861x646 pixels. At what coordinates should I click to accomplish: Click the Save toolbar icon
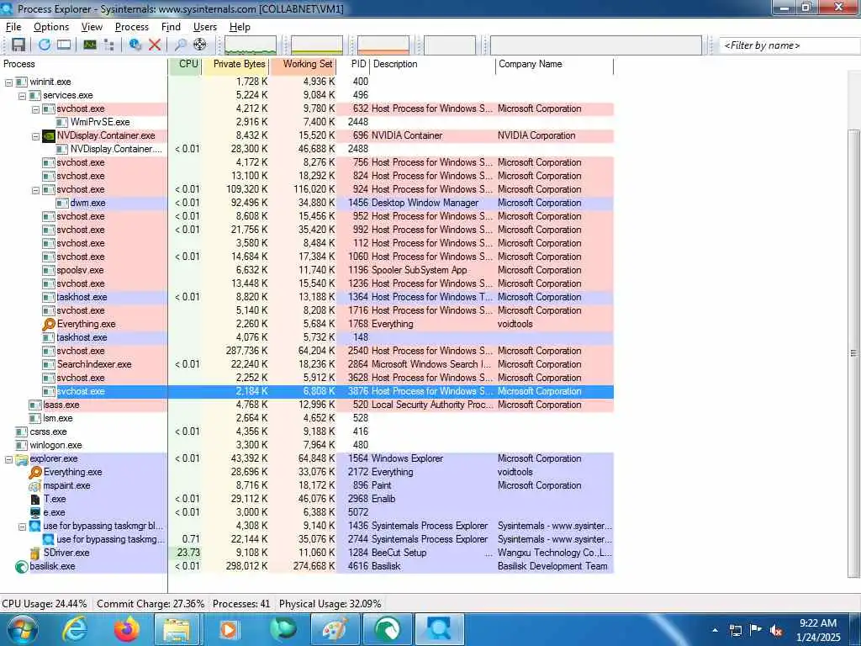point(18,45)
